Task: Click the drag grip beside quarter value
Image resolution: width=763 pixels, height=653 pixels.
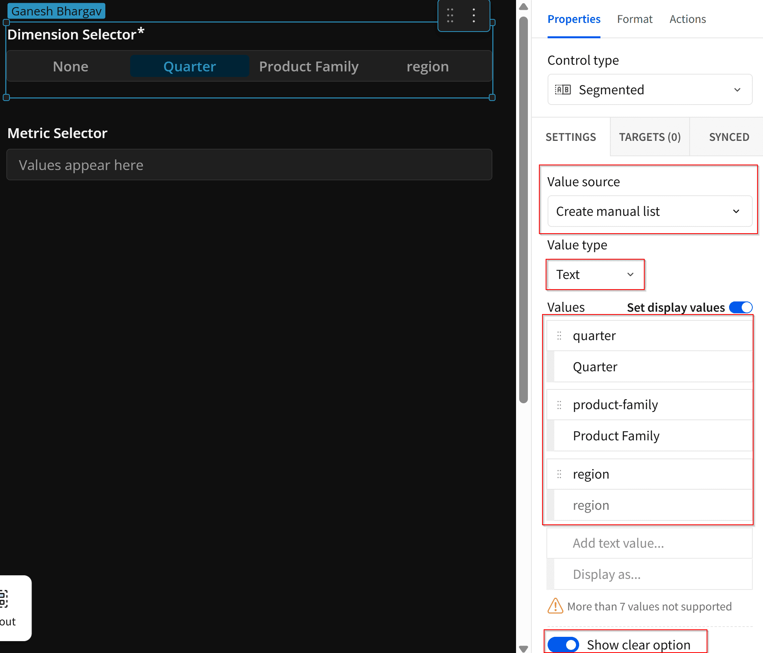Action: click(x=559, y=336)
